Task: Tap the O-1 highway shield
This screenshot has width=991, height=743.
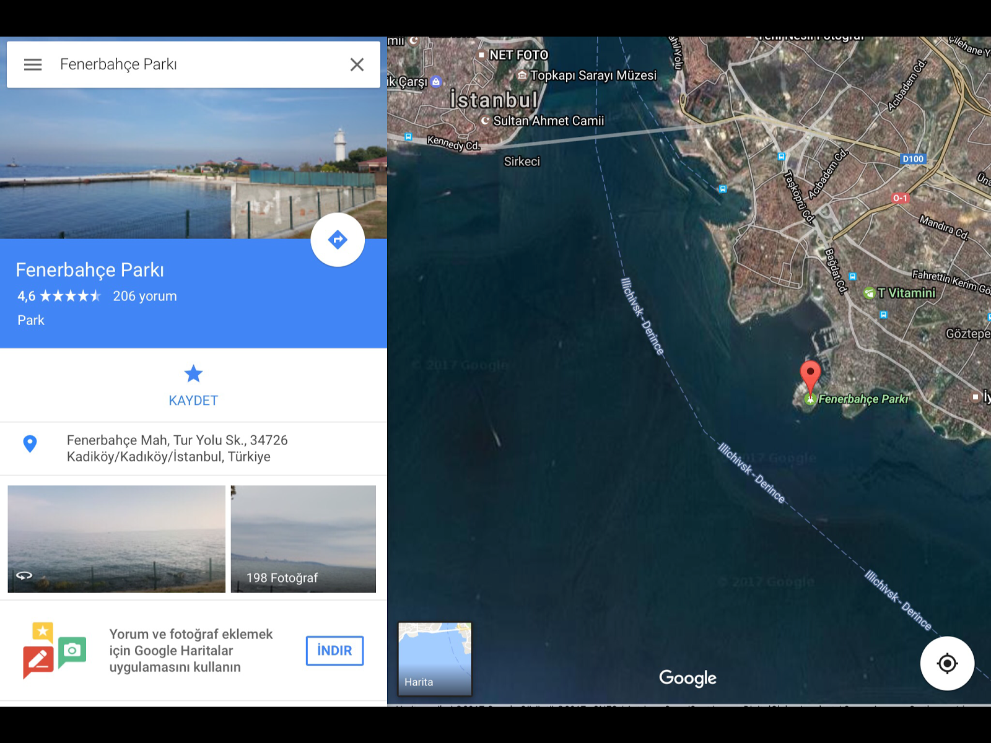Action: pyautogui.click(x=900, y=198)
